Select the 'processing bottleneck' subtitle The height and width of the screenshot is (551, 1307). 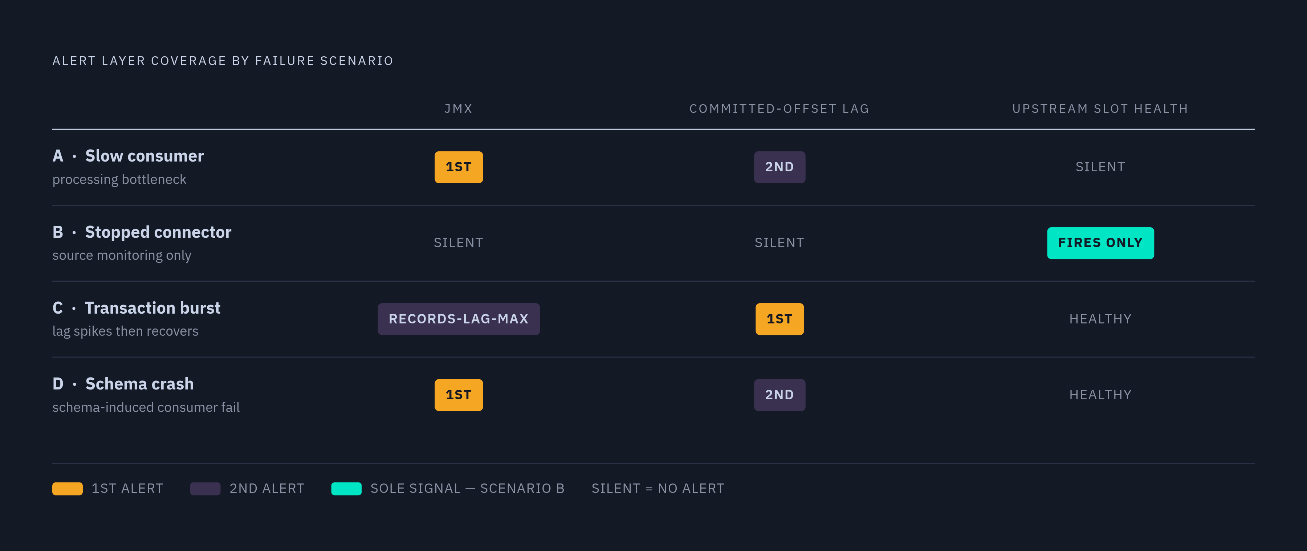coord(119,180)
